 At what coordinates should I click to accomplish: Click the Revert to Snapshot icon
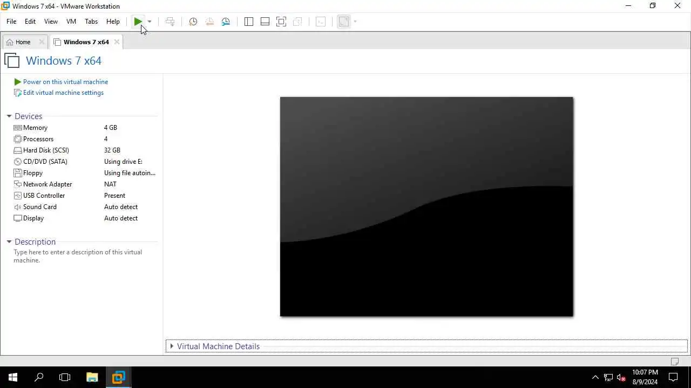click(209, 22)
